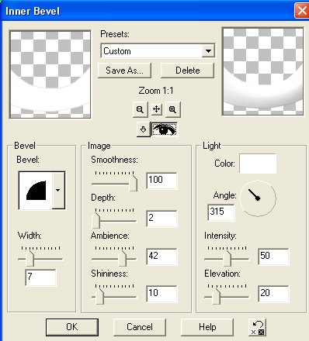Click the Elevation slider handle
The width and height of the screenshot is (309, 341).
pyautogui.click(x=216, y=297)
